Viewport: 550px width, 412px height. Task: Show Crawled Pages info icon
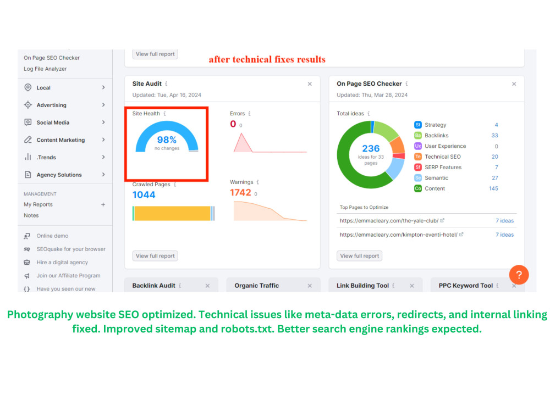[175, 184]
